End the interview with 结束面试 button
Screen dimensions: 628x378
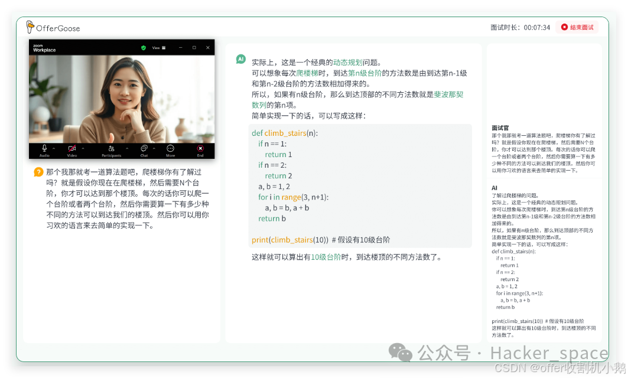577,27
